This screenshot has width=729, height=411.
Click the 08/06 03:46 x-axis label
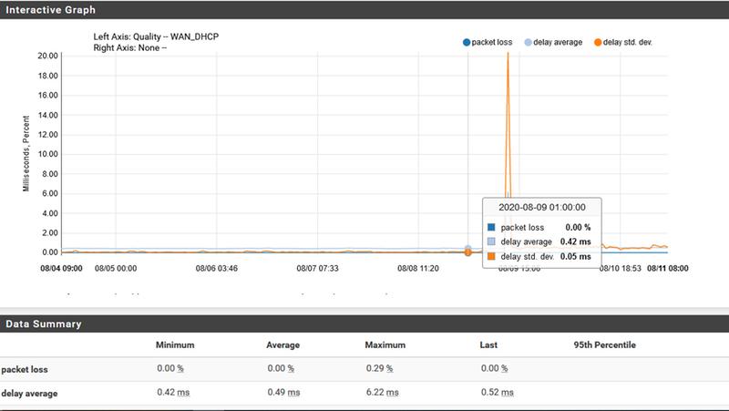(x=217, y=268)
